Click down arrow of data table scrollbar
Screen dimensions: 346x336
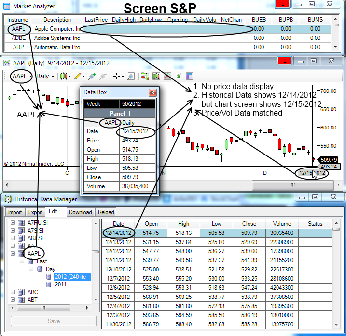pyautogui.click(x=336, y=324)
